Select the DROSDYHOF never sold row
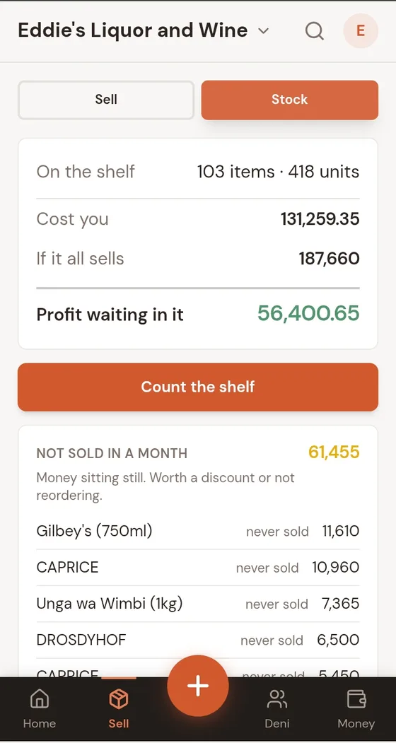Screen dimensions: 396x743 [x=198, y=640]
